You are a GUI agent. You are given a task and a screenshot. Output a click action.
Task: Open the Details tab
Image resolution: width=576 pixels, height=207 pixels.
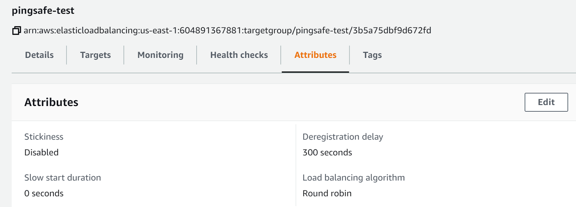click(x=39, y=55)
